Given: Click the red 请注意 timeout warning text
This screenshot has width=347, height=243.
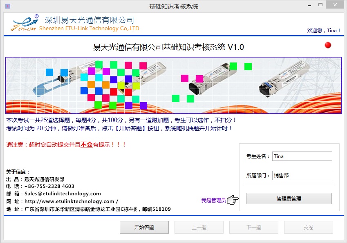Looking at the screenshot, I should [66, 145].
